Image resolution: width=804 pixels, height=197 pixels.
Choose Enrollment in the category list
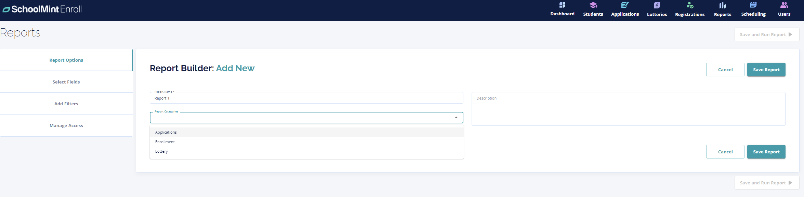(x=165, y=142)
